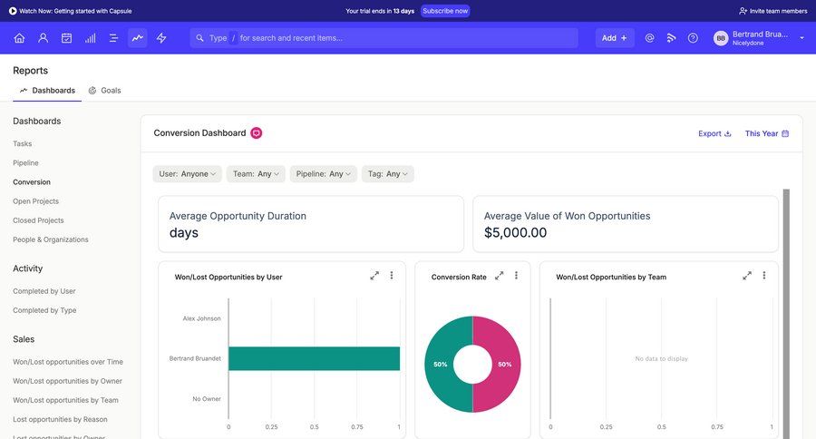
Task: Open the This Year date range picker
Action: tap(766, 133)
